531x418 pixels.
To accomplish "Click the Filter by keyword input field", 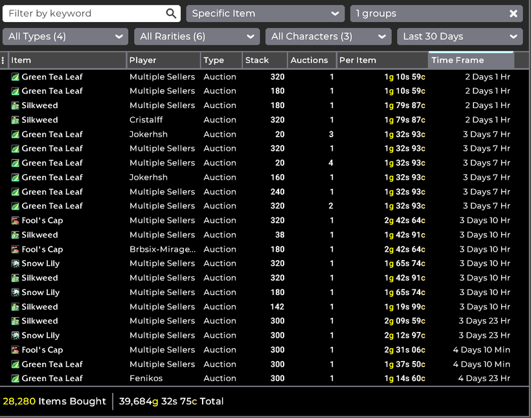I will [84, 14].
